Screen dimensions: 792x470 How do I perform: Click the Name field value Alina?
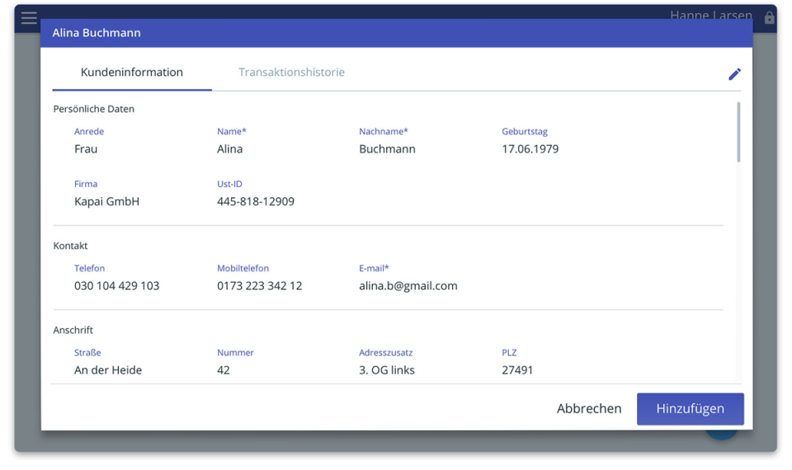[x=230, y=149]
